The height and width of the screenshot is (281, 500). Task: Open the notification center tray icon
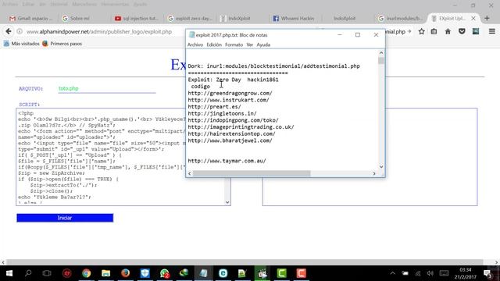(x=487, y=273)
